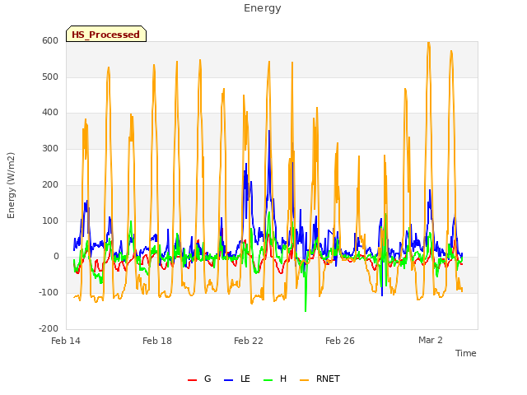Click the 100 y-axis tick label
527x395 pixels.
click(50, 221)
